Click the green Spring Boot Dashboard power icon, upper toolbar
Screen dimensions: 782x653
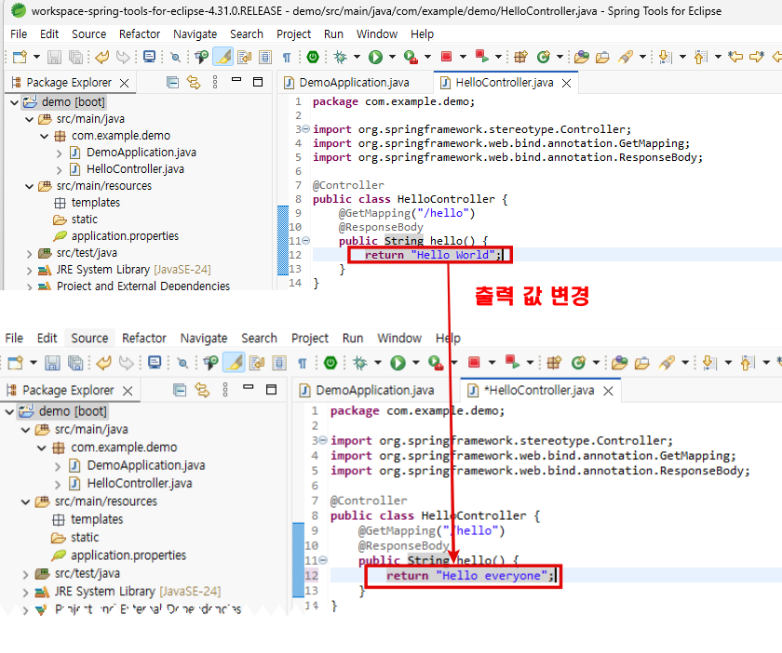tap(312, 57)
